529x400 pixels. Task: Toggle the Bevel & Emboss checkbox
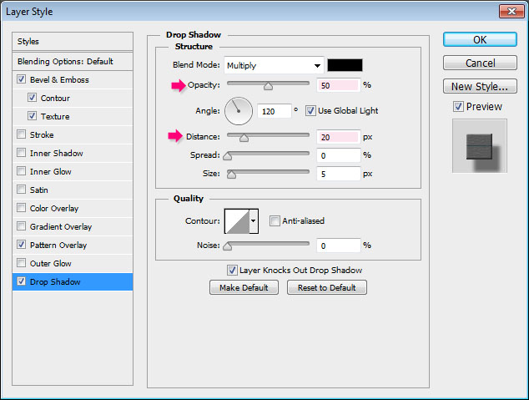click(x=21, y=79)
